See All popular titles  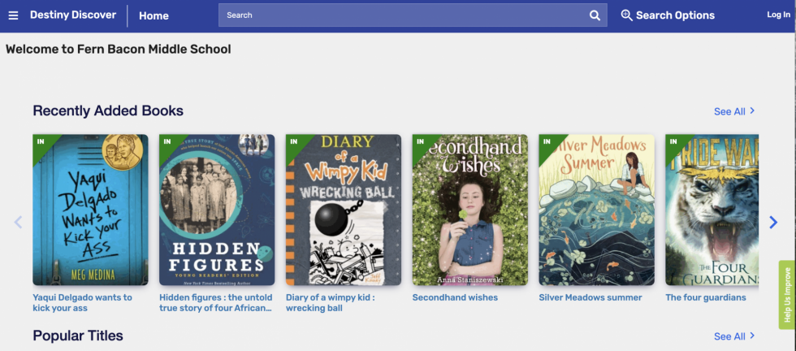[734, 336]
